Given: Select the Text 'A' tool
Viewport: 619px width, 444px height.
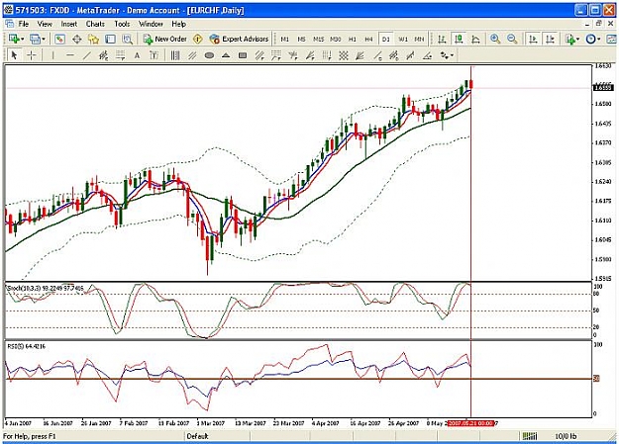Looking at the screenshot, I should (x=137, y=55).
